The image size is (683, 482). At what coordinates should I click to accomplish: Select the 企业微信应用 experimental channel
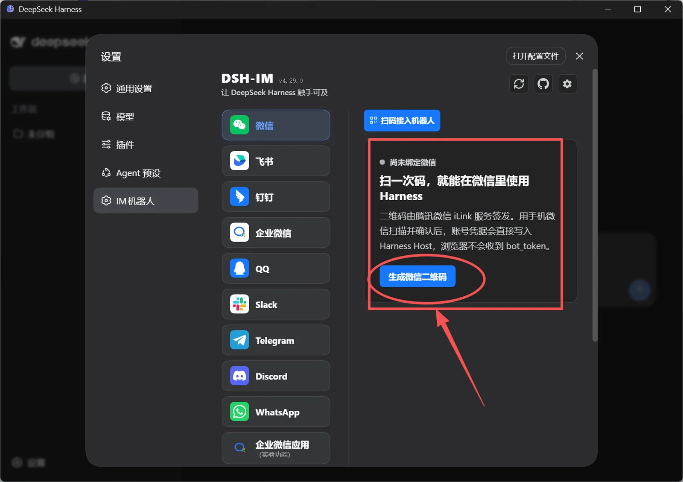pos(276,448)
